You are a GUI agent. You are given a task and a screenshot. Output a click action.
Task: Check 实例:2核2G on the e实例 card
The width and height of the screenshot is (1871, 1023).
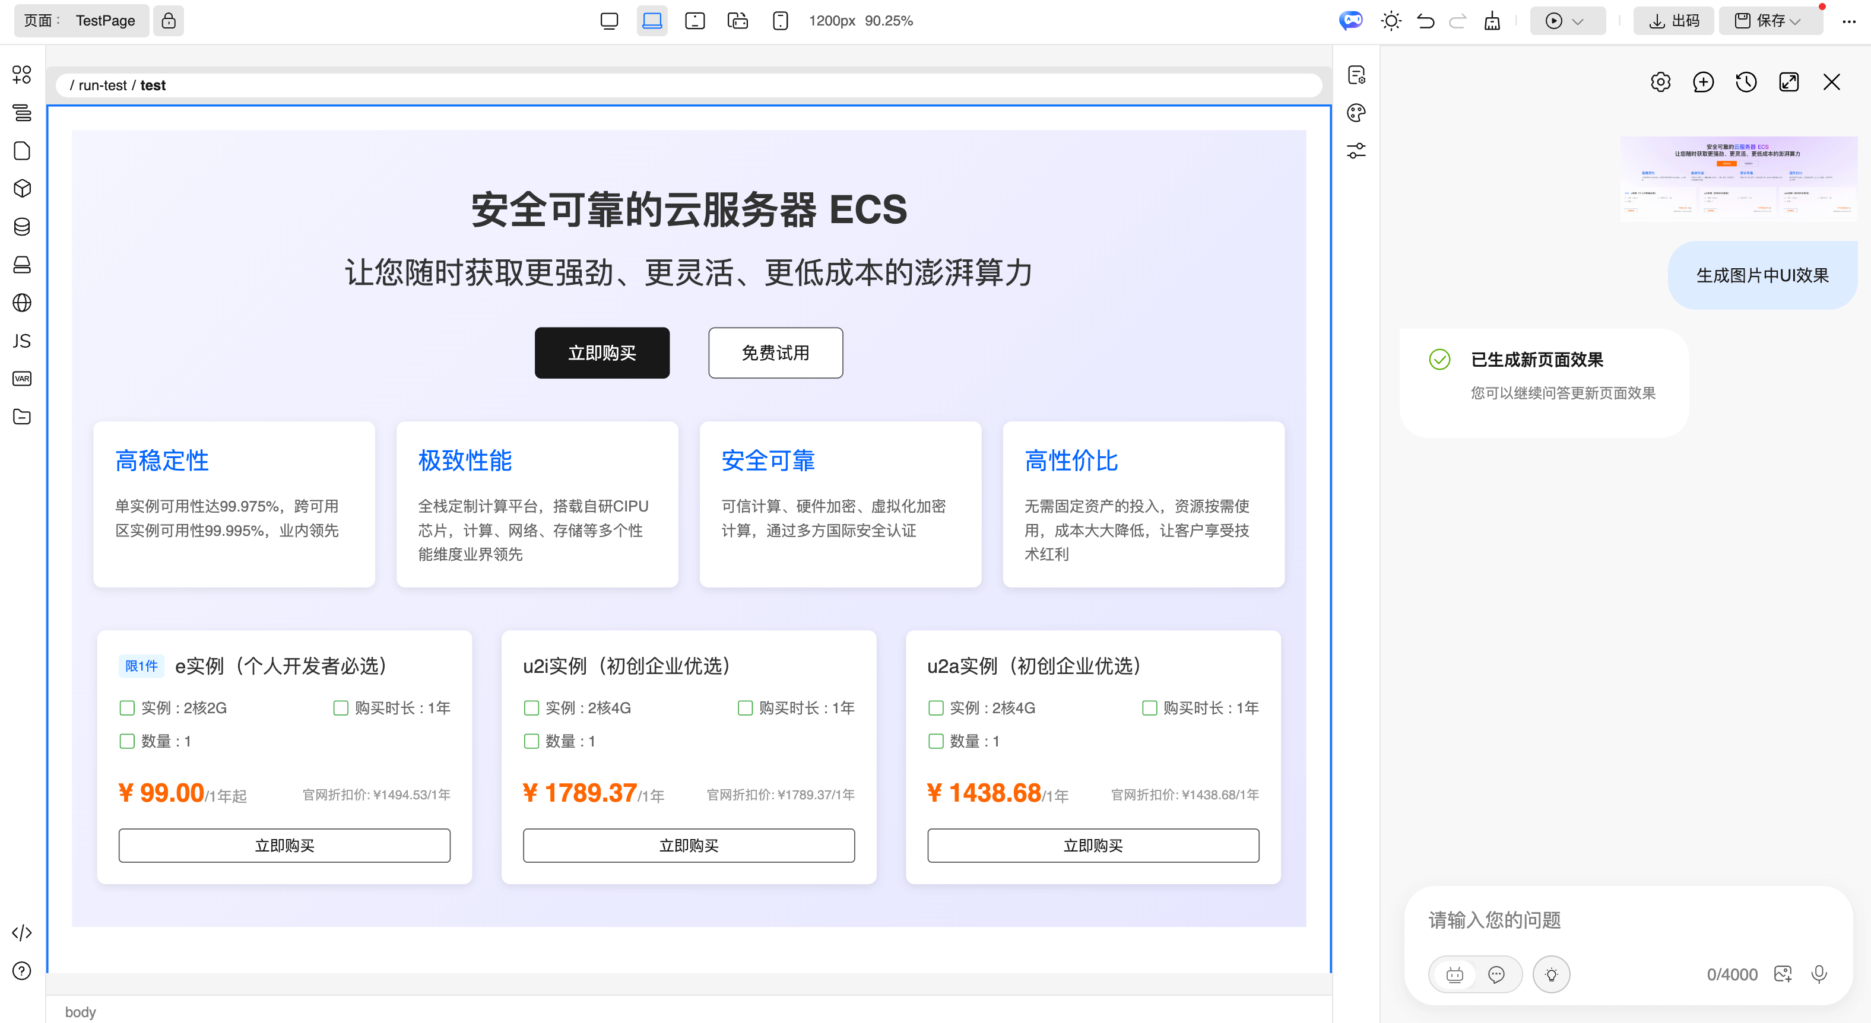pos(127,708)
